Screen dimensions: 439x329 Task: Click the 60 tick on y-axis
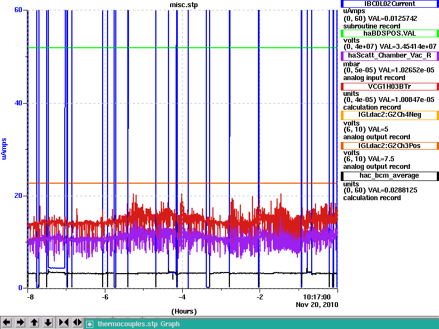click(18, 10)
